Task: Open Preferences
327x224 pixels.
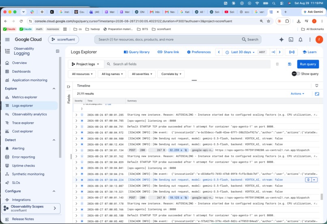Action: 199,52
